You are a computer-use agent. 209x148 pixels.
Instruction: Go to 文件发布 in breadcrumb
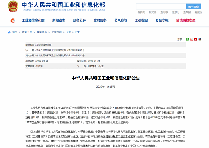[56, 32]
